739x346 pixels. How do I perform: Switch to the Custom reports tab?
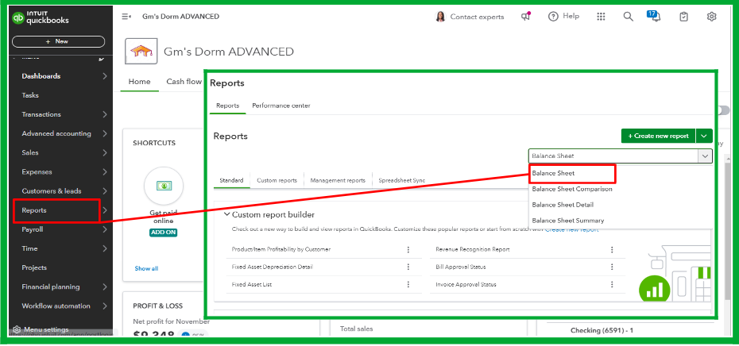click(x=277, y=180)
